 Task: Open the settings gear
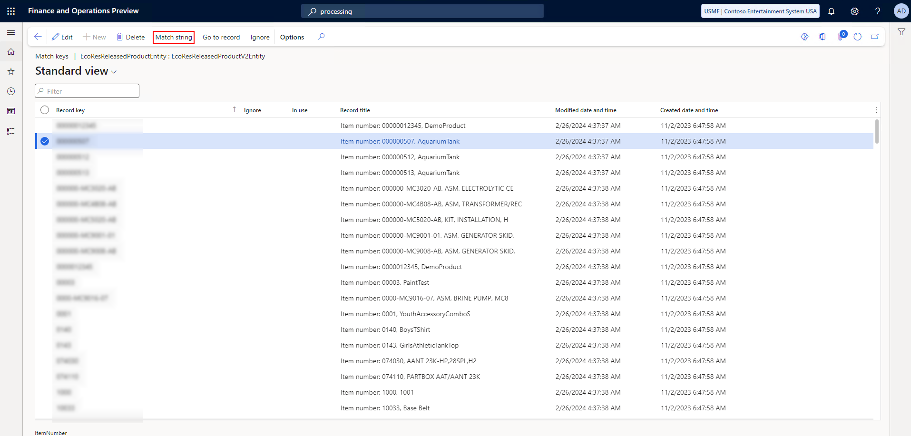click(854, 11)
